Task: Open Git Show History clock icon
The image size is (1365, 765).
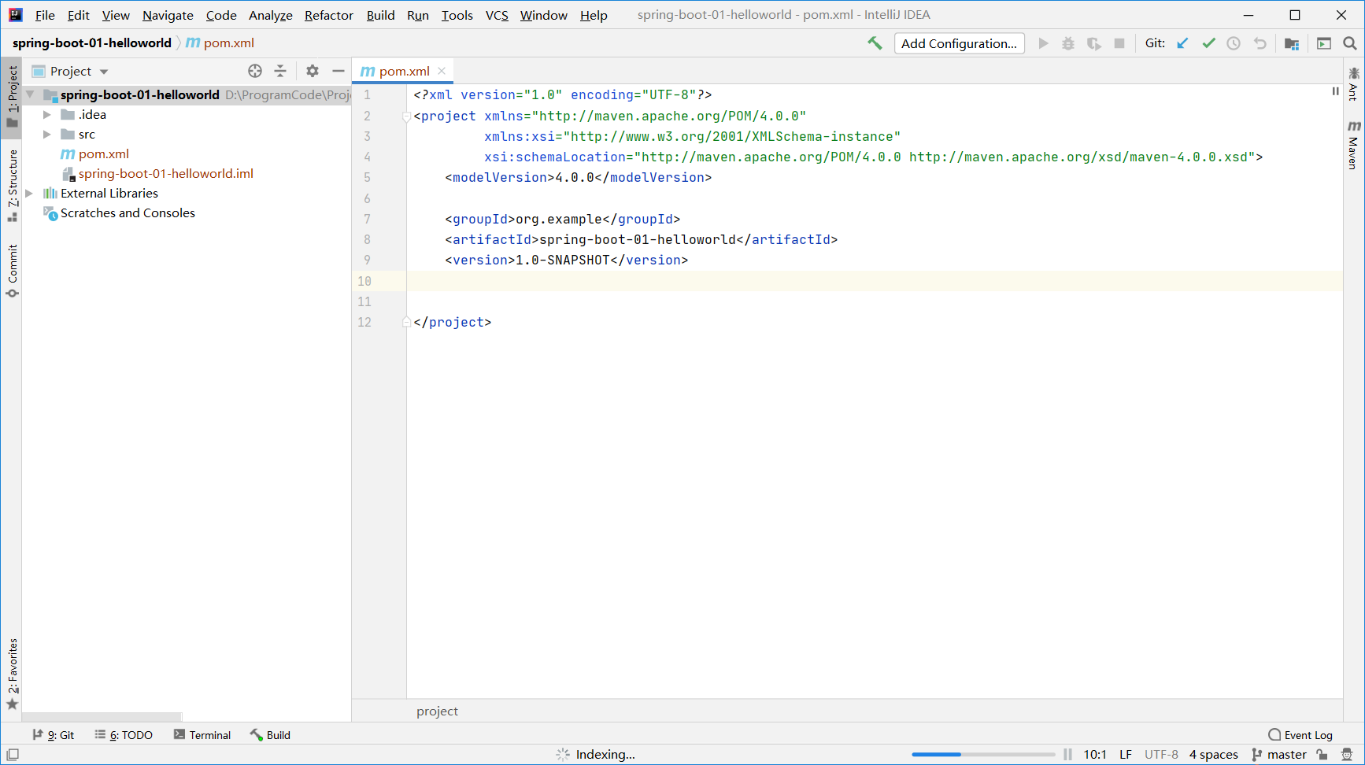Action: coord(1234,43)
